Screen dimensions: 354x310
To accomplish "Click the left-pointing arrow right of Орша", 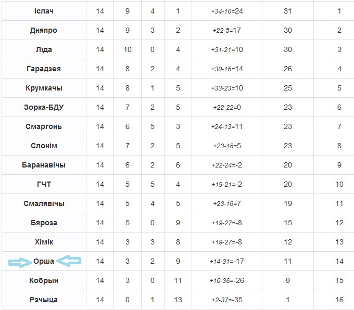I will point(69,260).
